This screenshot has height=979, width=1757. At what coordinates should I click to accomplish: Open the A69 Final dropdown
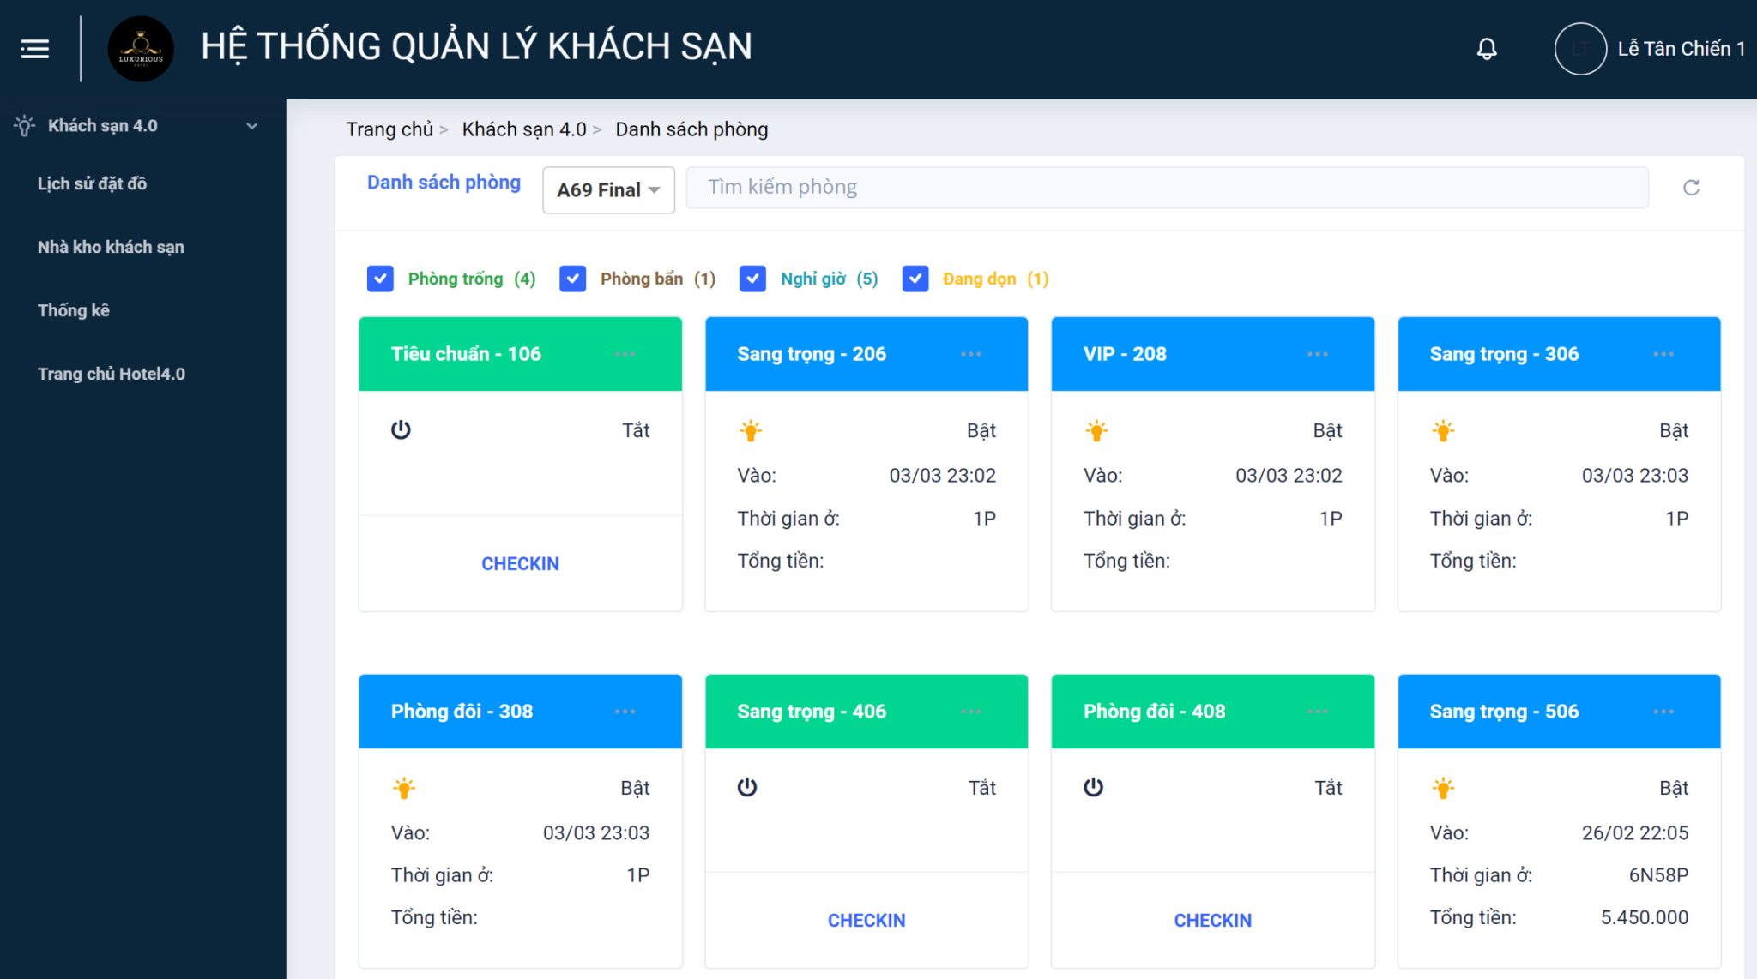pyautogui.click(x=607, y=189)
